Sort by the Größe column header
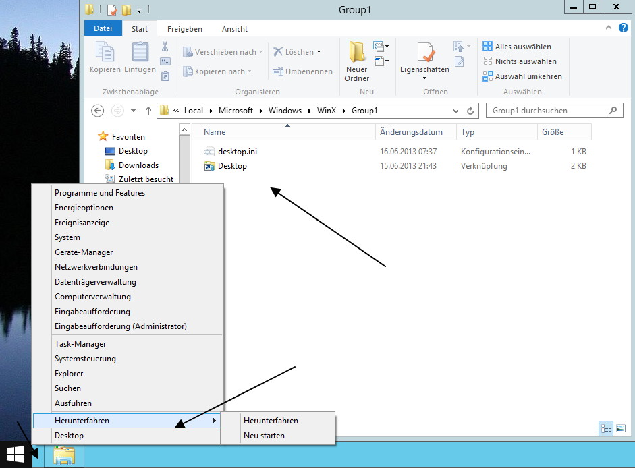Screen dimensions: 635x468 click(x=565, y=132)
